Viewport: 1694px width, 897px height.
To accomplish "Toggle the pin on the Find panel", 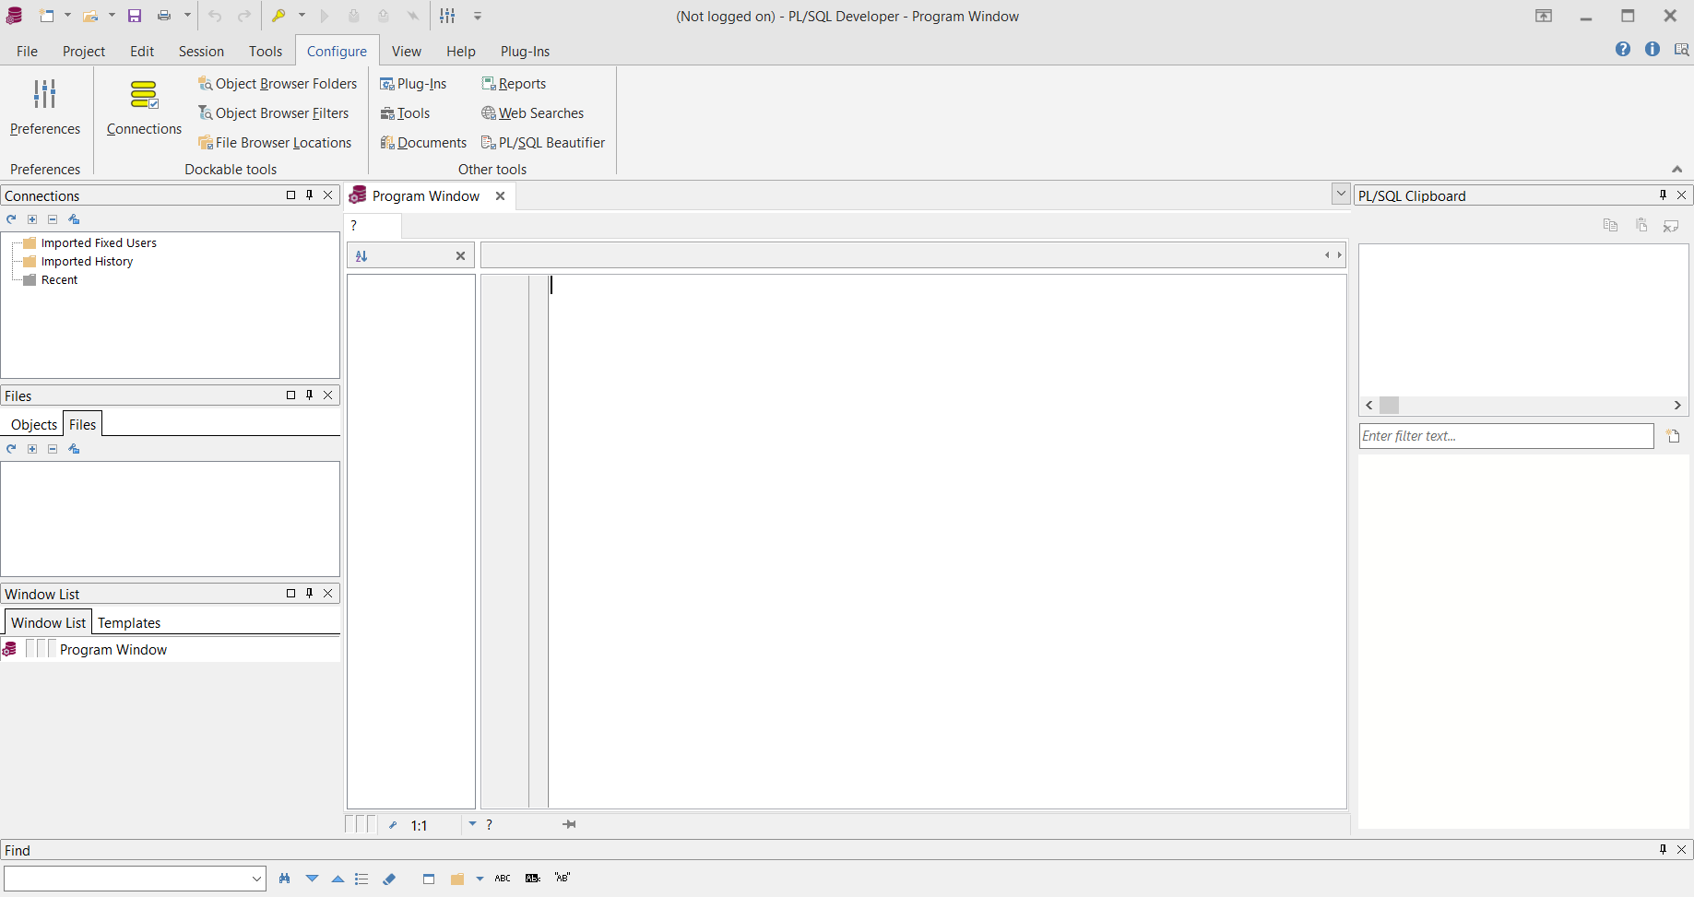I will click(1663, 850).
